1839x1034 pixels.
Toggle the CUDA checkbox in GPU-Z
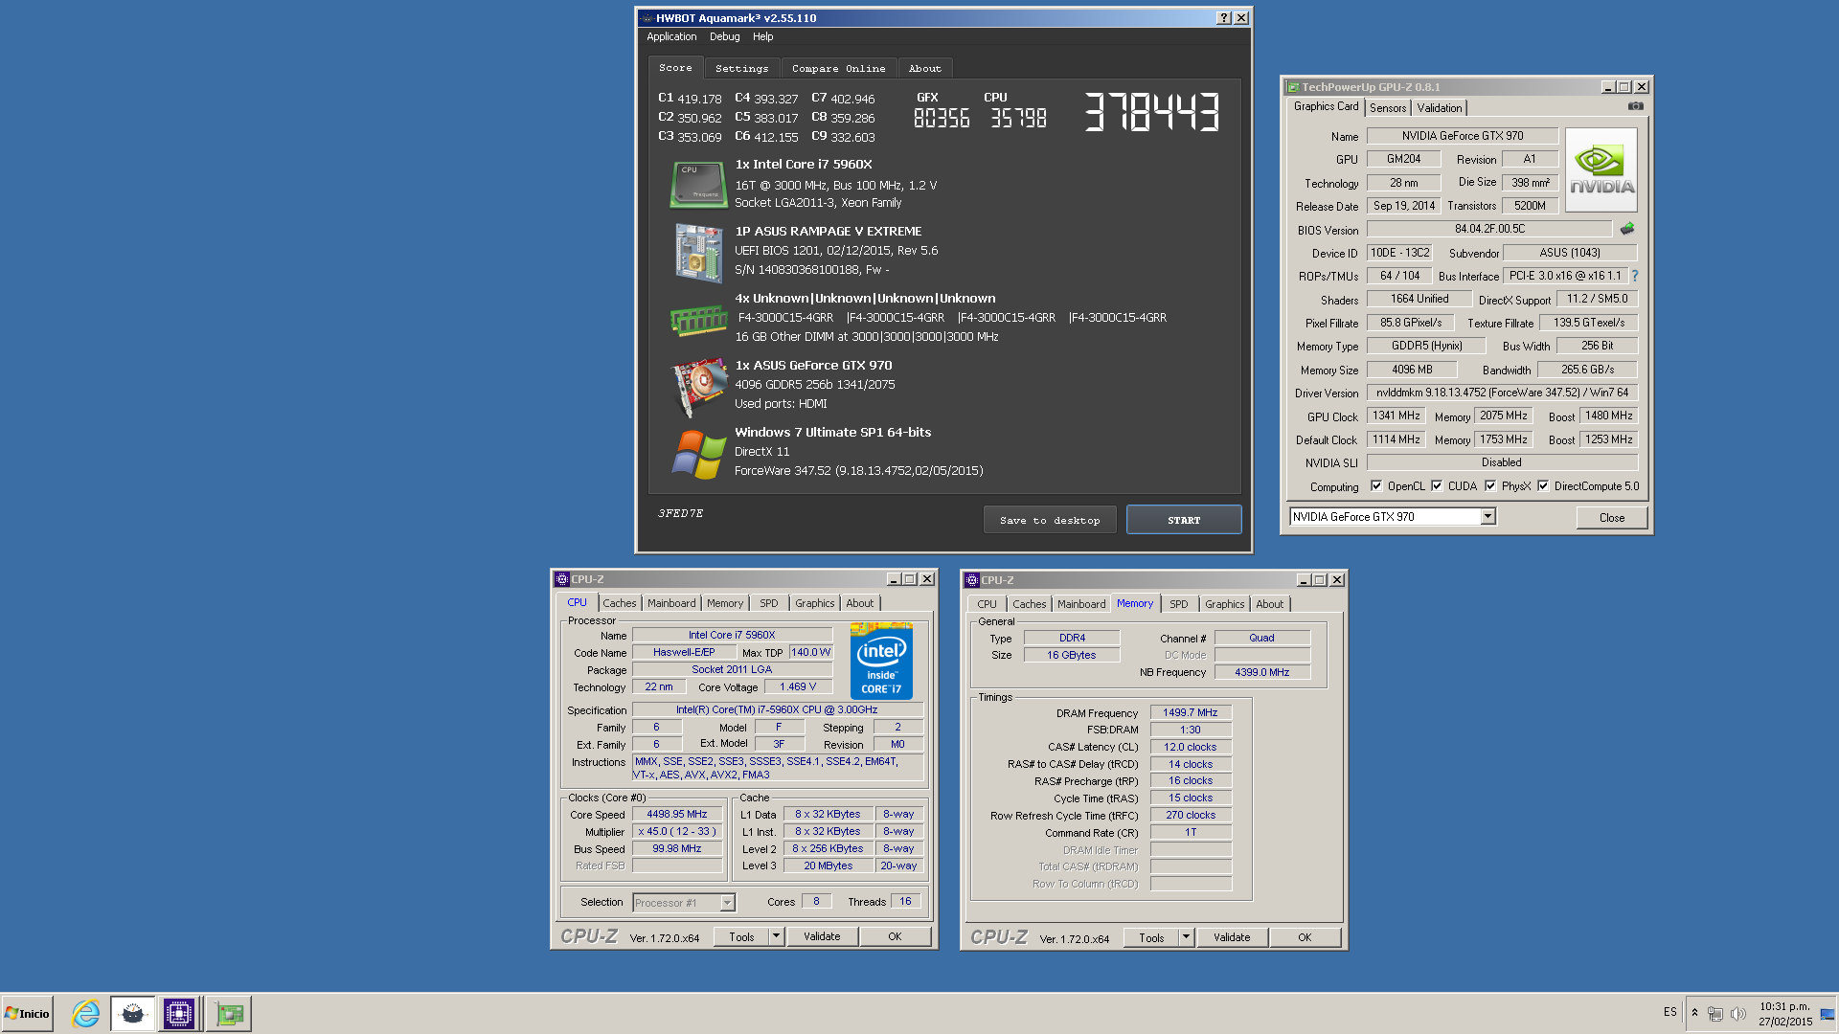1437,486
